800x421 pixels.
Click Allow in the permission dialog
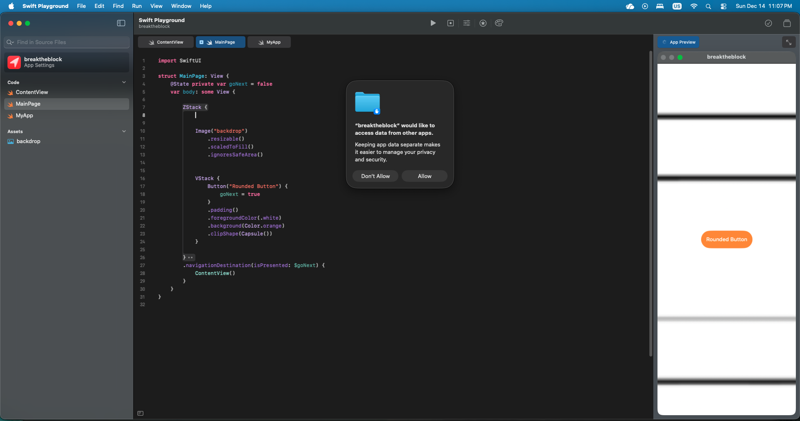point(424,176)
